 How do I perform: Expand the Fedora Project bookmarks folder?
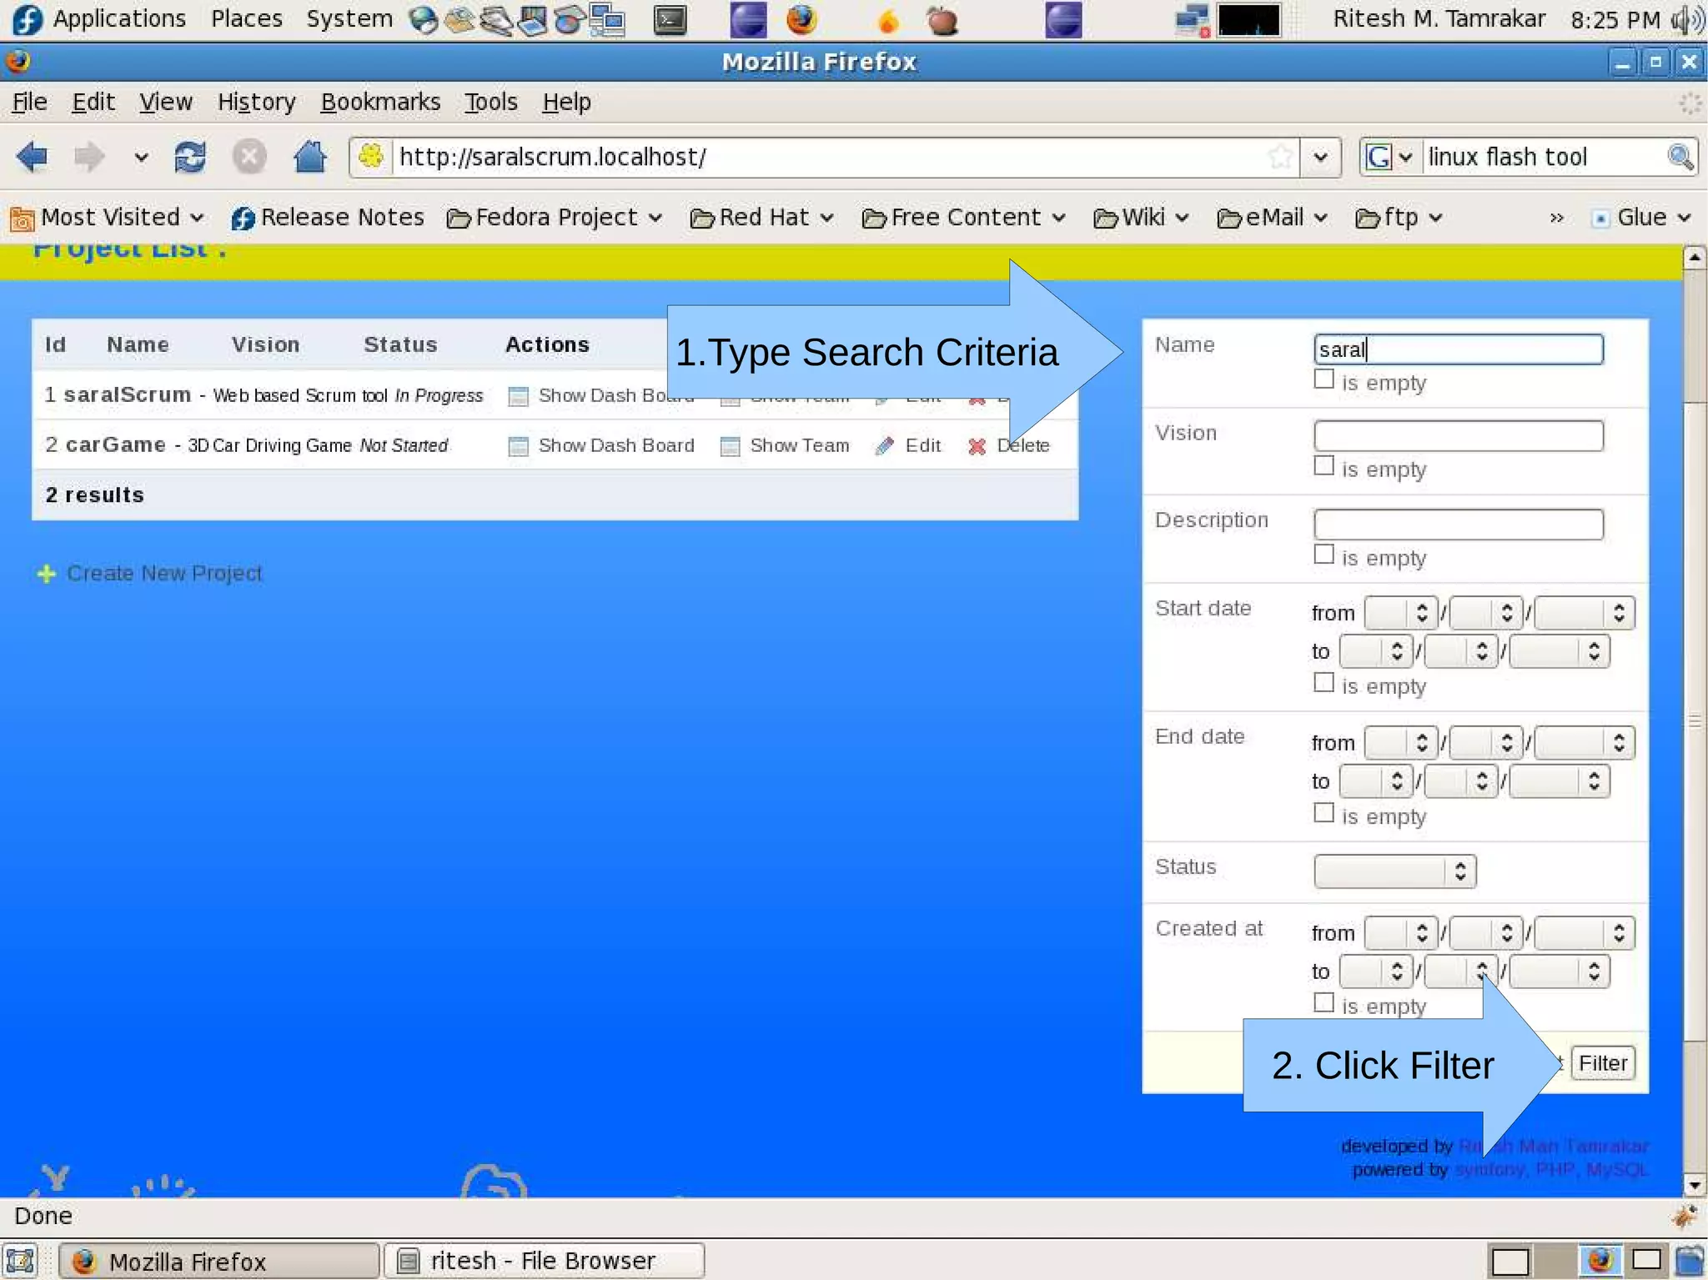coord(555,218)
